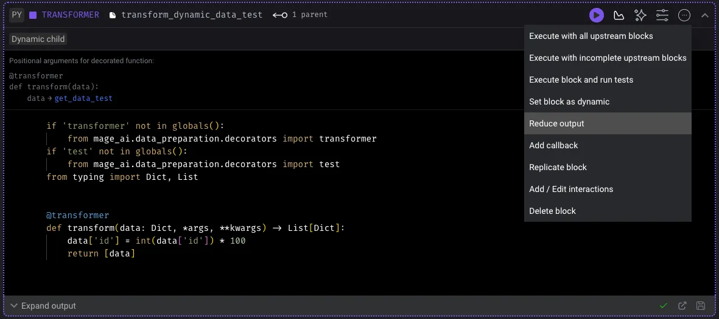Click the 1 parent indicator

click(x=310, y=15)
